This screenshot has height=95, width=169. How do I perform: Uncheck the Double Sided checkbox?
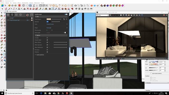(47, 40)
